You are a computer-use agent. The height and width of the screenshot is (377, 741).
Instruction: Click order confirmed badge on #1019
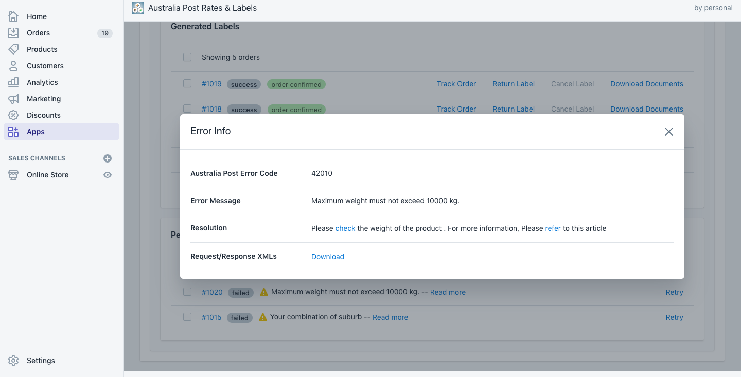click(x=296, y=84)
